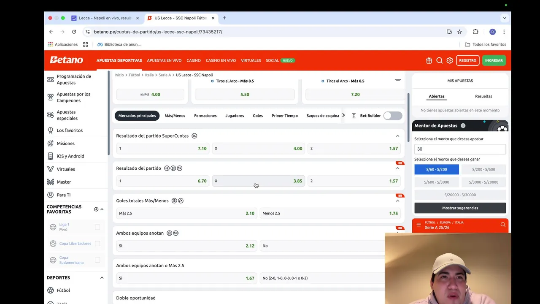Click Mostrar sugerencias button
The width and height of the screenshot is (540, 304).
coord(460,208)
